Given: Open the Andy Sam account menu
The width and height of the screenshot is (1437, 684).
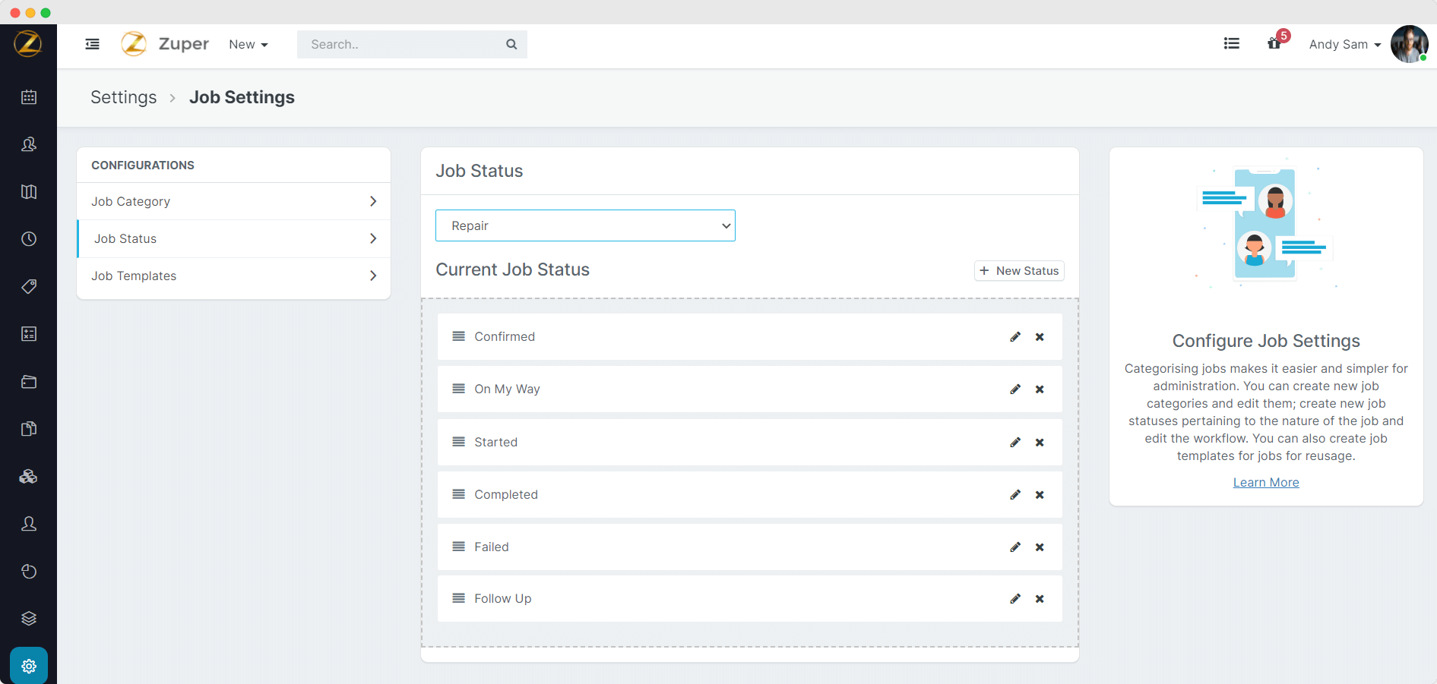Looking at the screenshot, I should (x=1344, y=44).
